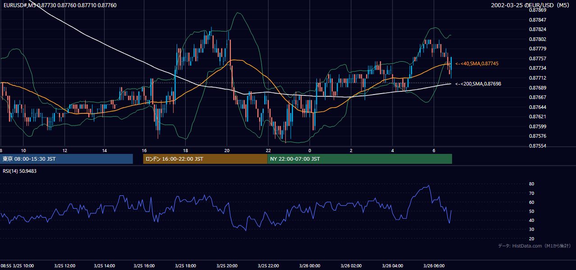Click RSI scale level 20
This screenshot has width=576, height=270.
[x=531, y=238]
